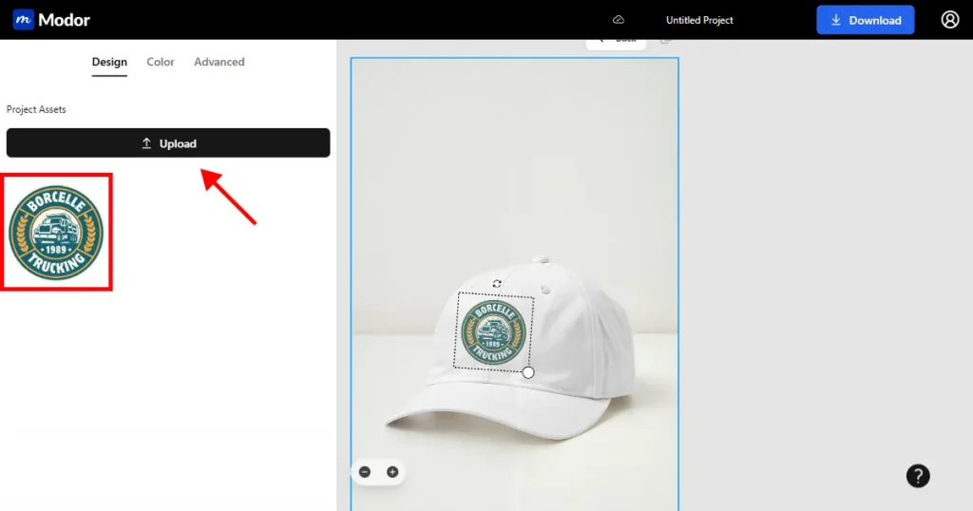The image size is (973, 511).
Task: Select the logo placed on the cap
Action: pyautogui.click(x=494, y=332)
